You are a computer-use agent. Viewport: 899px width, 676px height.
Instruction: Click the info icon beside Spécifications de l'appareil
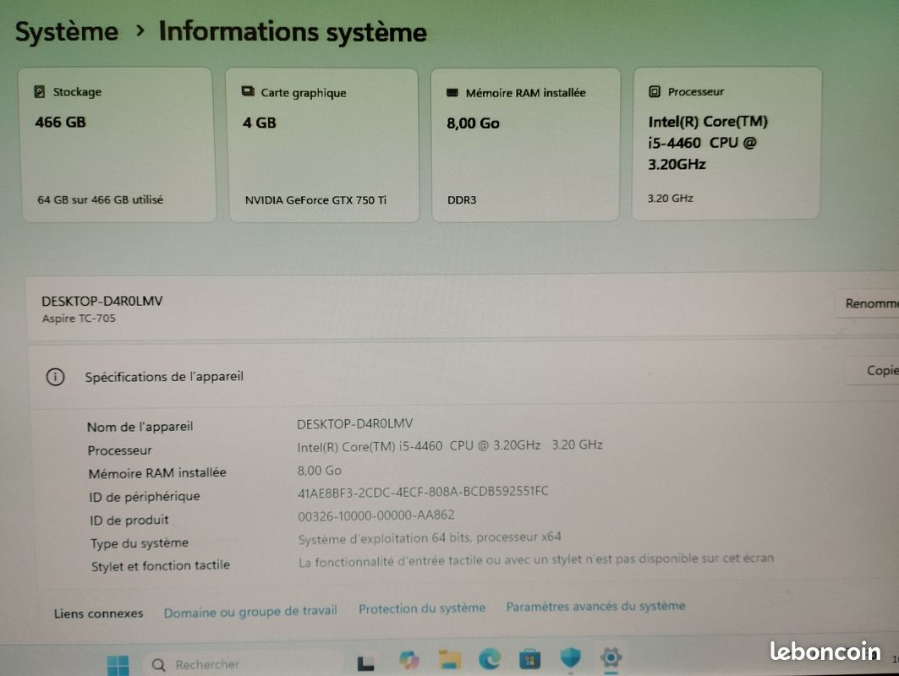point(55,377)
